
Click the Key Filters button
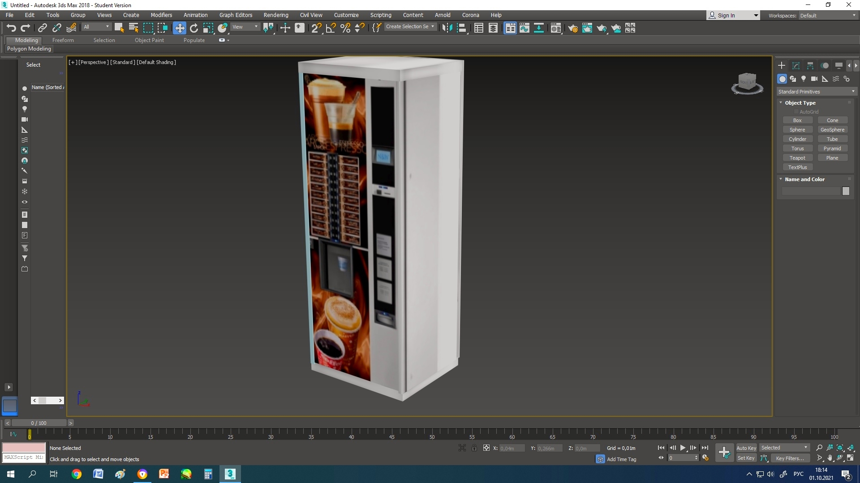coord(790,458)
